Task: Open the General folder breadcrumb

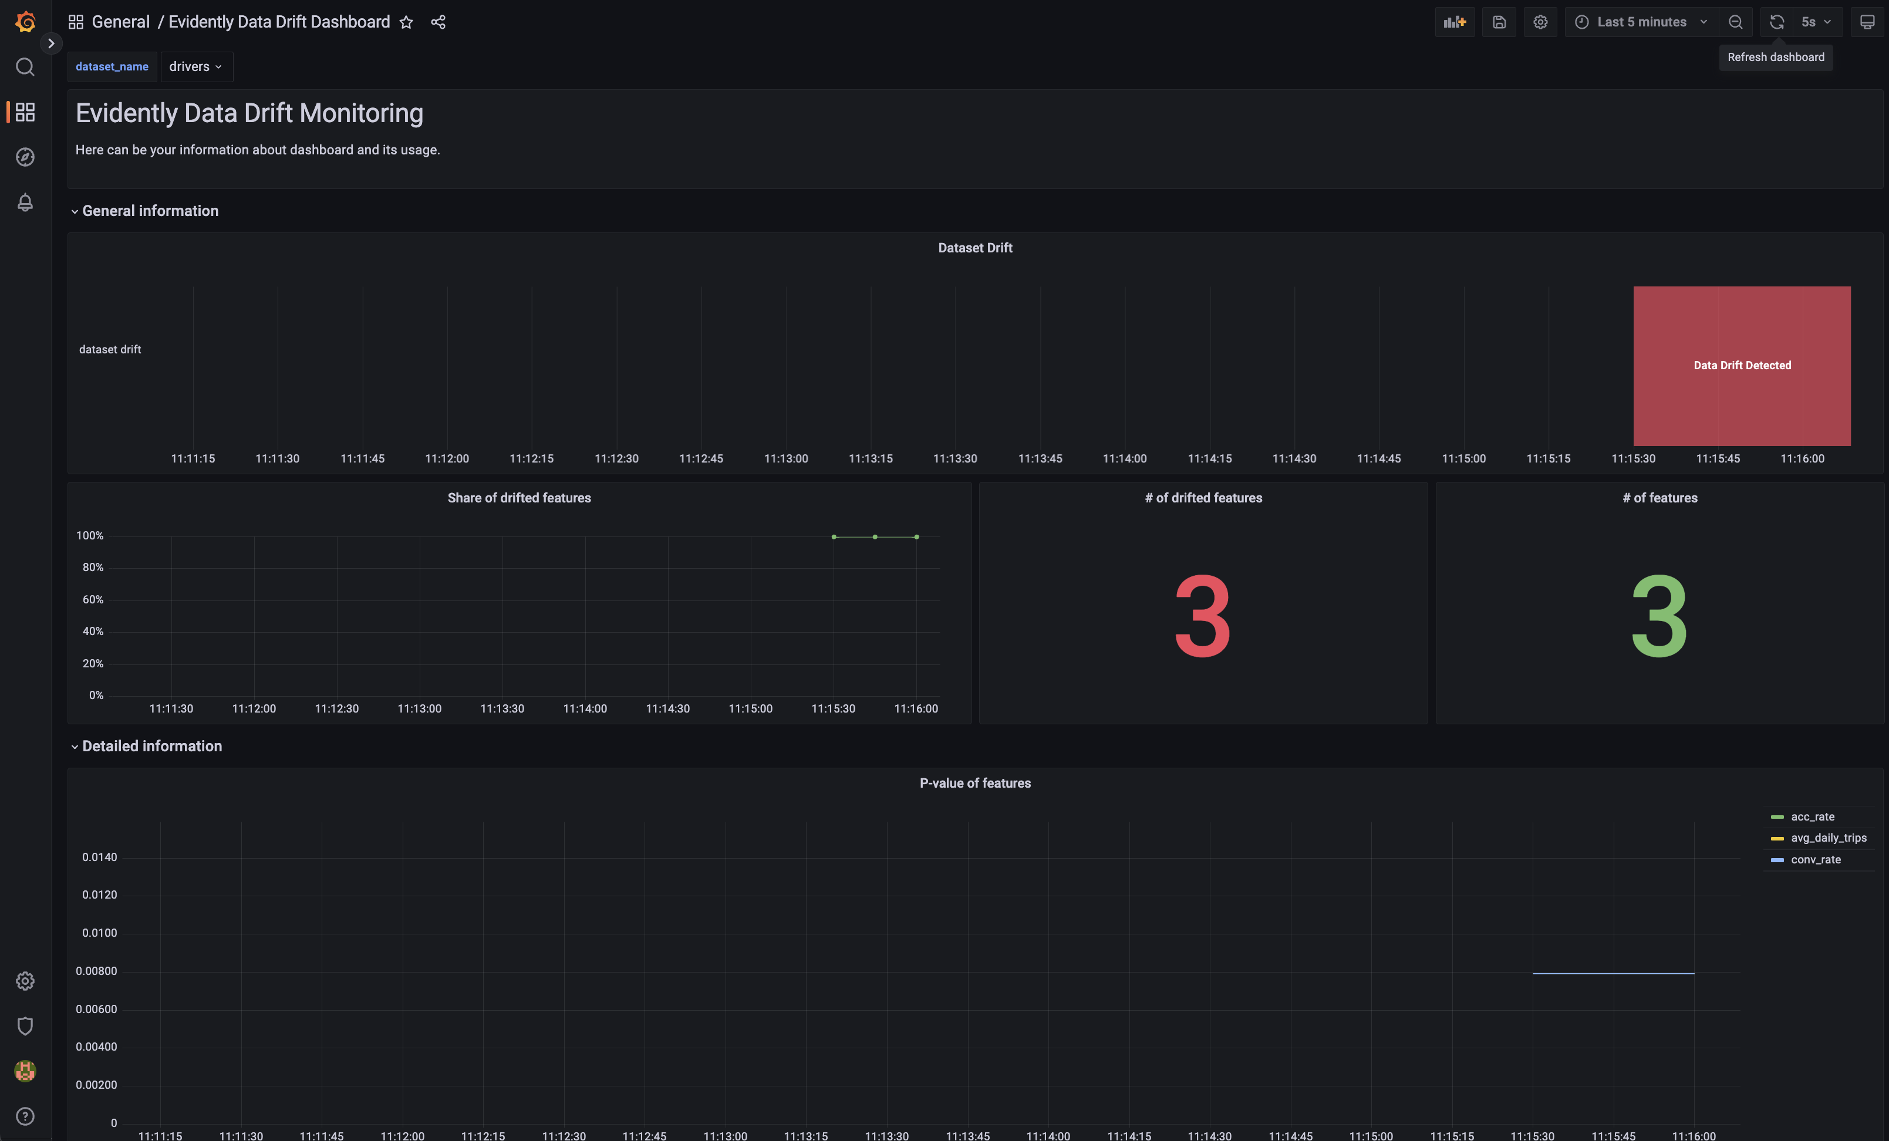Action: [120, 22]
